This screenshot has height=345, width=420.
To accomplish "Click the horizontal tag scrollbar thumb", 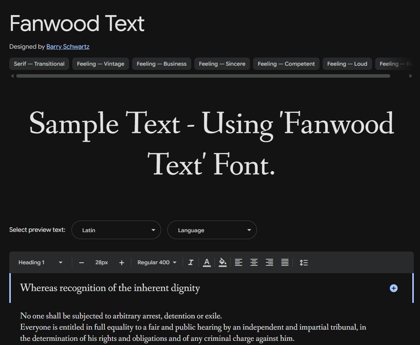I will coord(203,76).
